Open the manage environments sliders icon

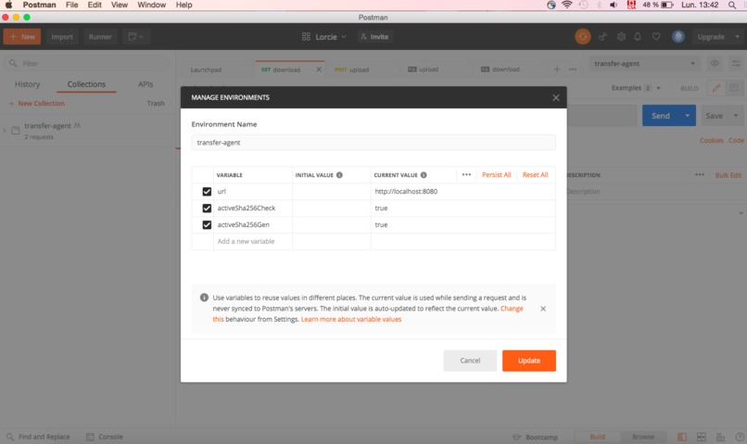point(736,63)
